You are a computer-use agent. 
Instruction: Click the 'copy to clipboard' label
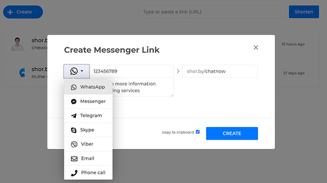(x=178, y=132)
